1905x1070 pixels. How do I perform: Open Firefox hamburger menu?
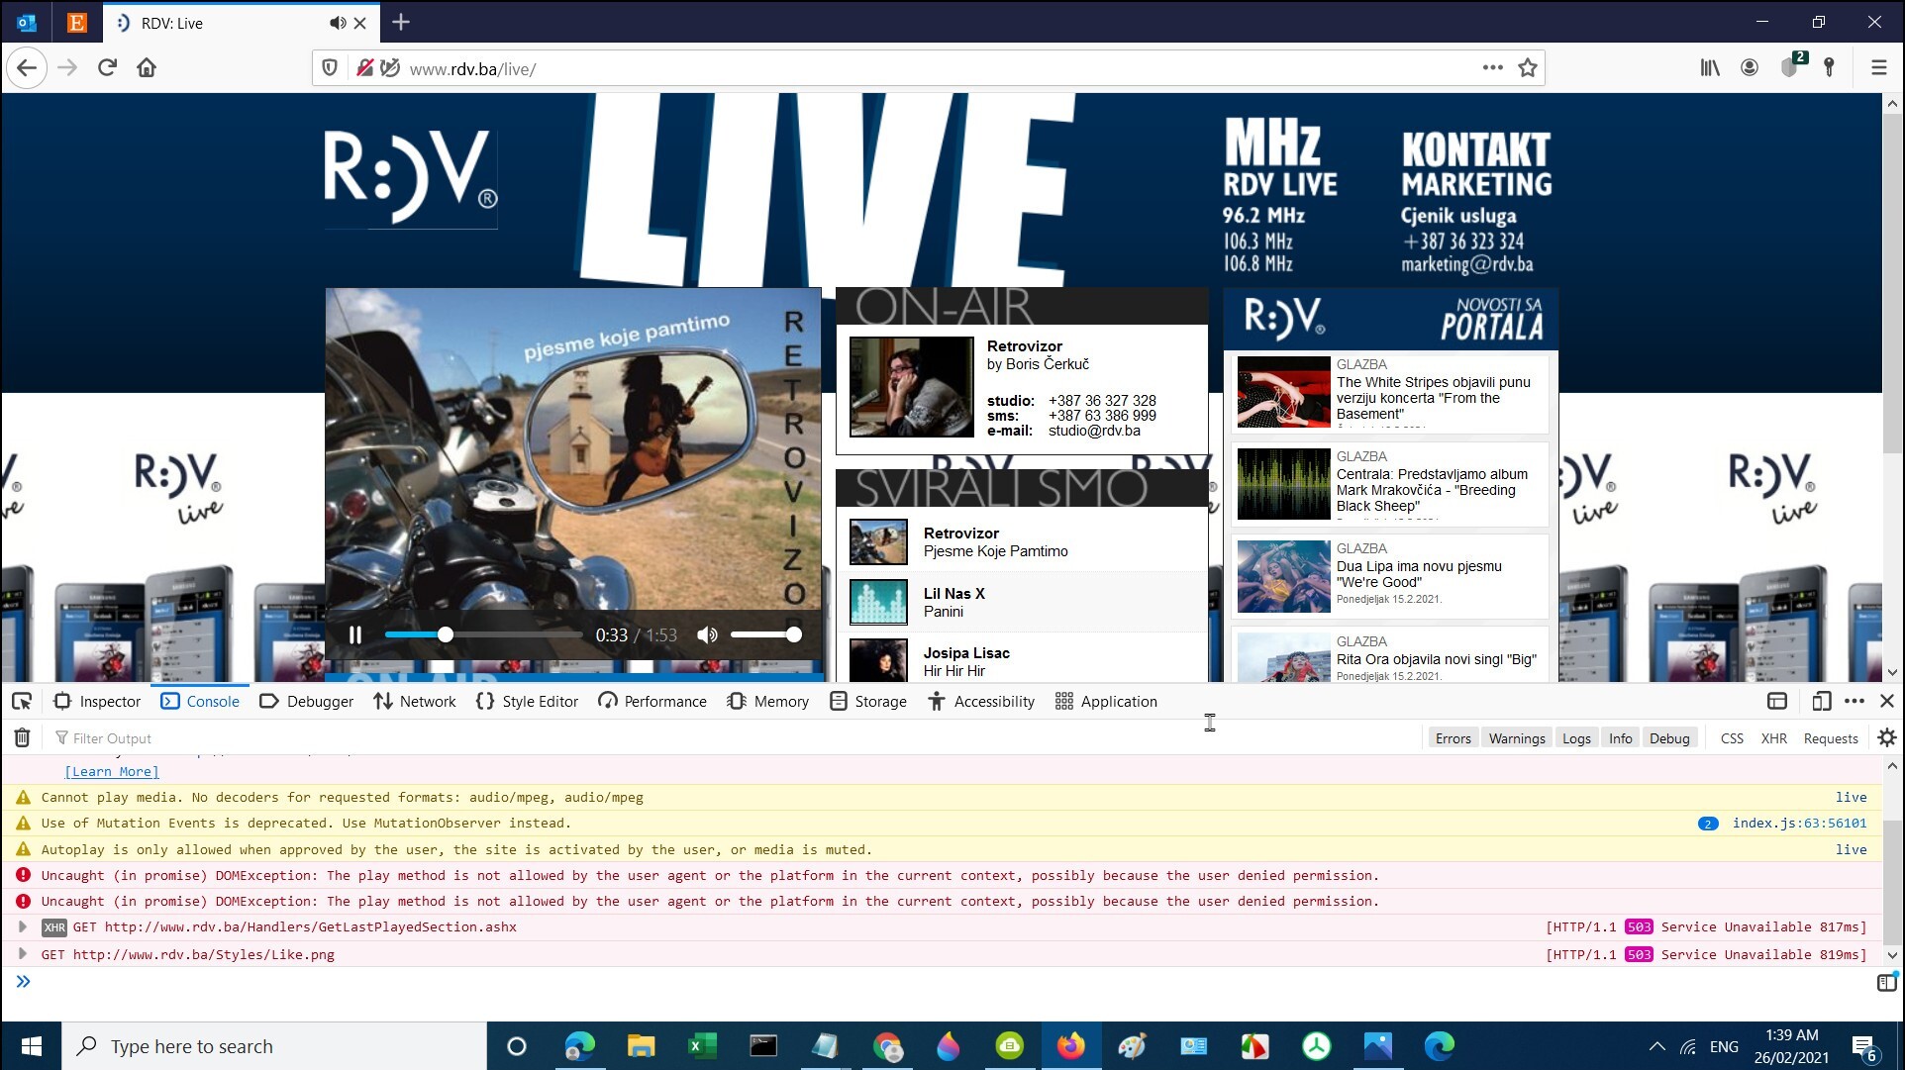(x=1878, y=68)
